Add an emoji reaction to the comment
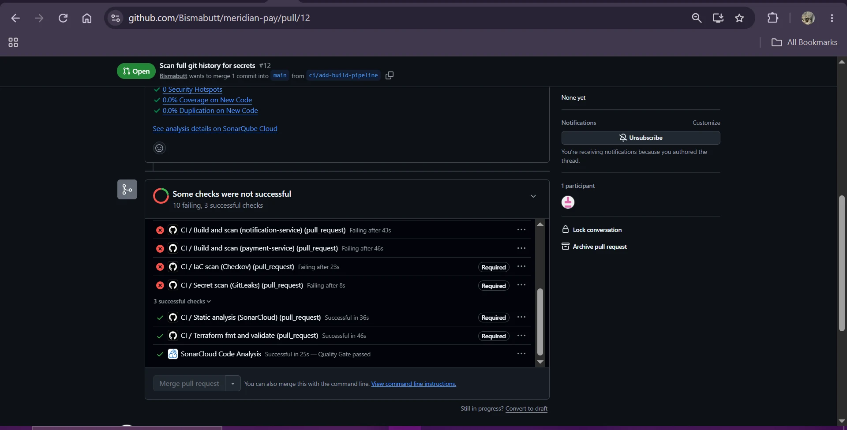The width and height of the screenshot is (847, 430). coord(159,148)
